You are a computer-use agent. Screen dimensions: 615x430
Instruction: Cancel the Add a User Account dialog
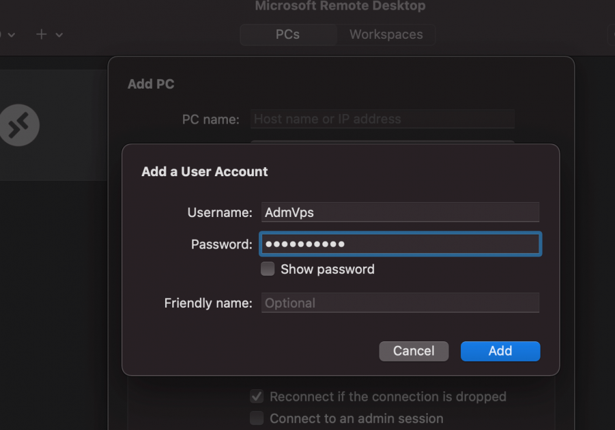[414, 351]
